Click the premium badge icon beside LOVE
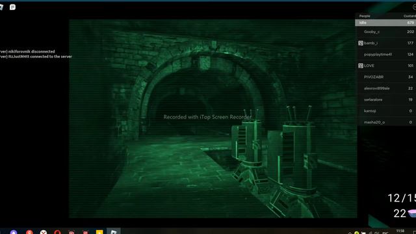 pyautogui.click(x=361, y=66)
